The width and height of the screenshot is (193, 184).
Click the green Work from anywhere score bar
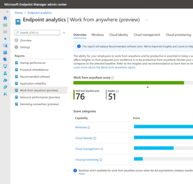pyautogui.click(x=129, y=83)
